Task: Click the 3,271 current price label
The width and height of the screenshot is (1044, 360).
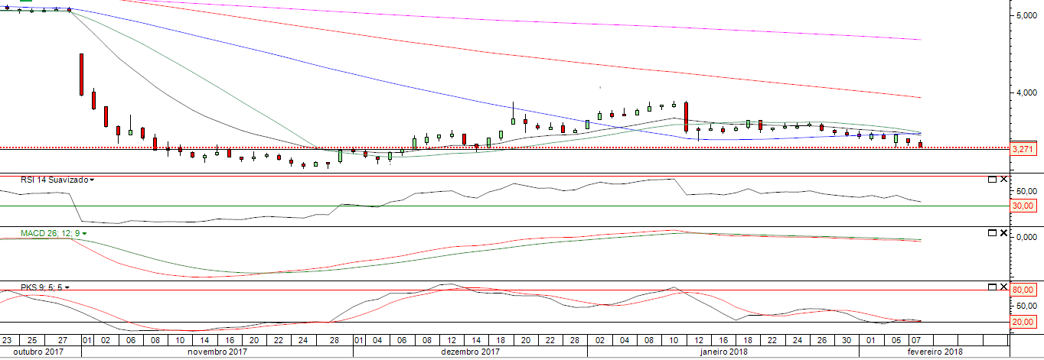Action: point(1024,150)
